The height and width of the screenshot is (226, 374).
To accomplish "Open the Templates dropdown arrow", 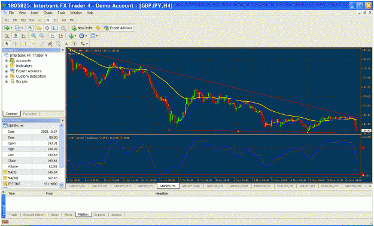I will coord(97,36).
